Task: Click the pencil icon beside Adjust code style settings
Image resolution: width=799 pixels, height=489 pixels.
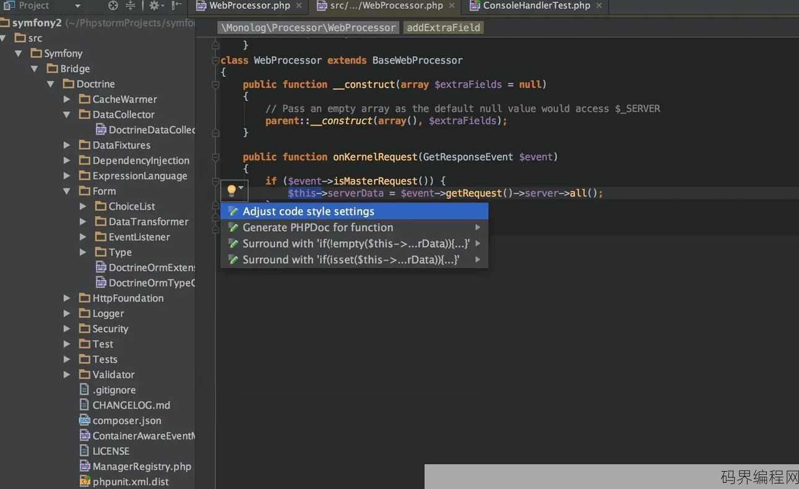Action: click(233, 211)
